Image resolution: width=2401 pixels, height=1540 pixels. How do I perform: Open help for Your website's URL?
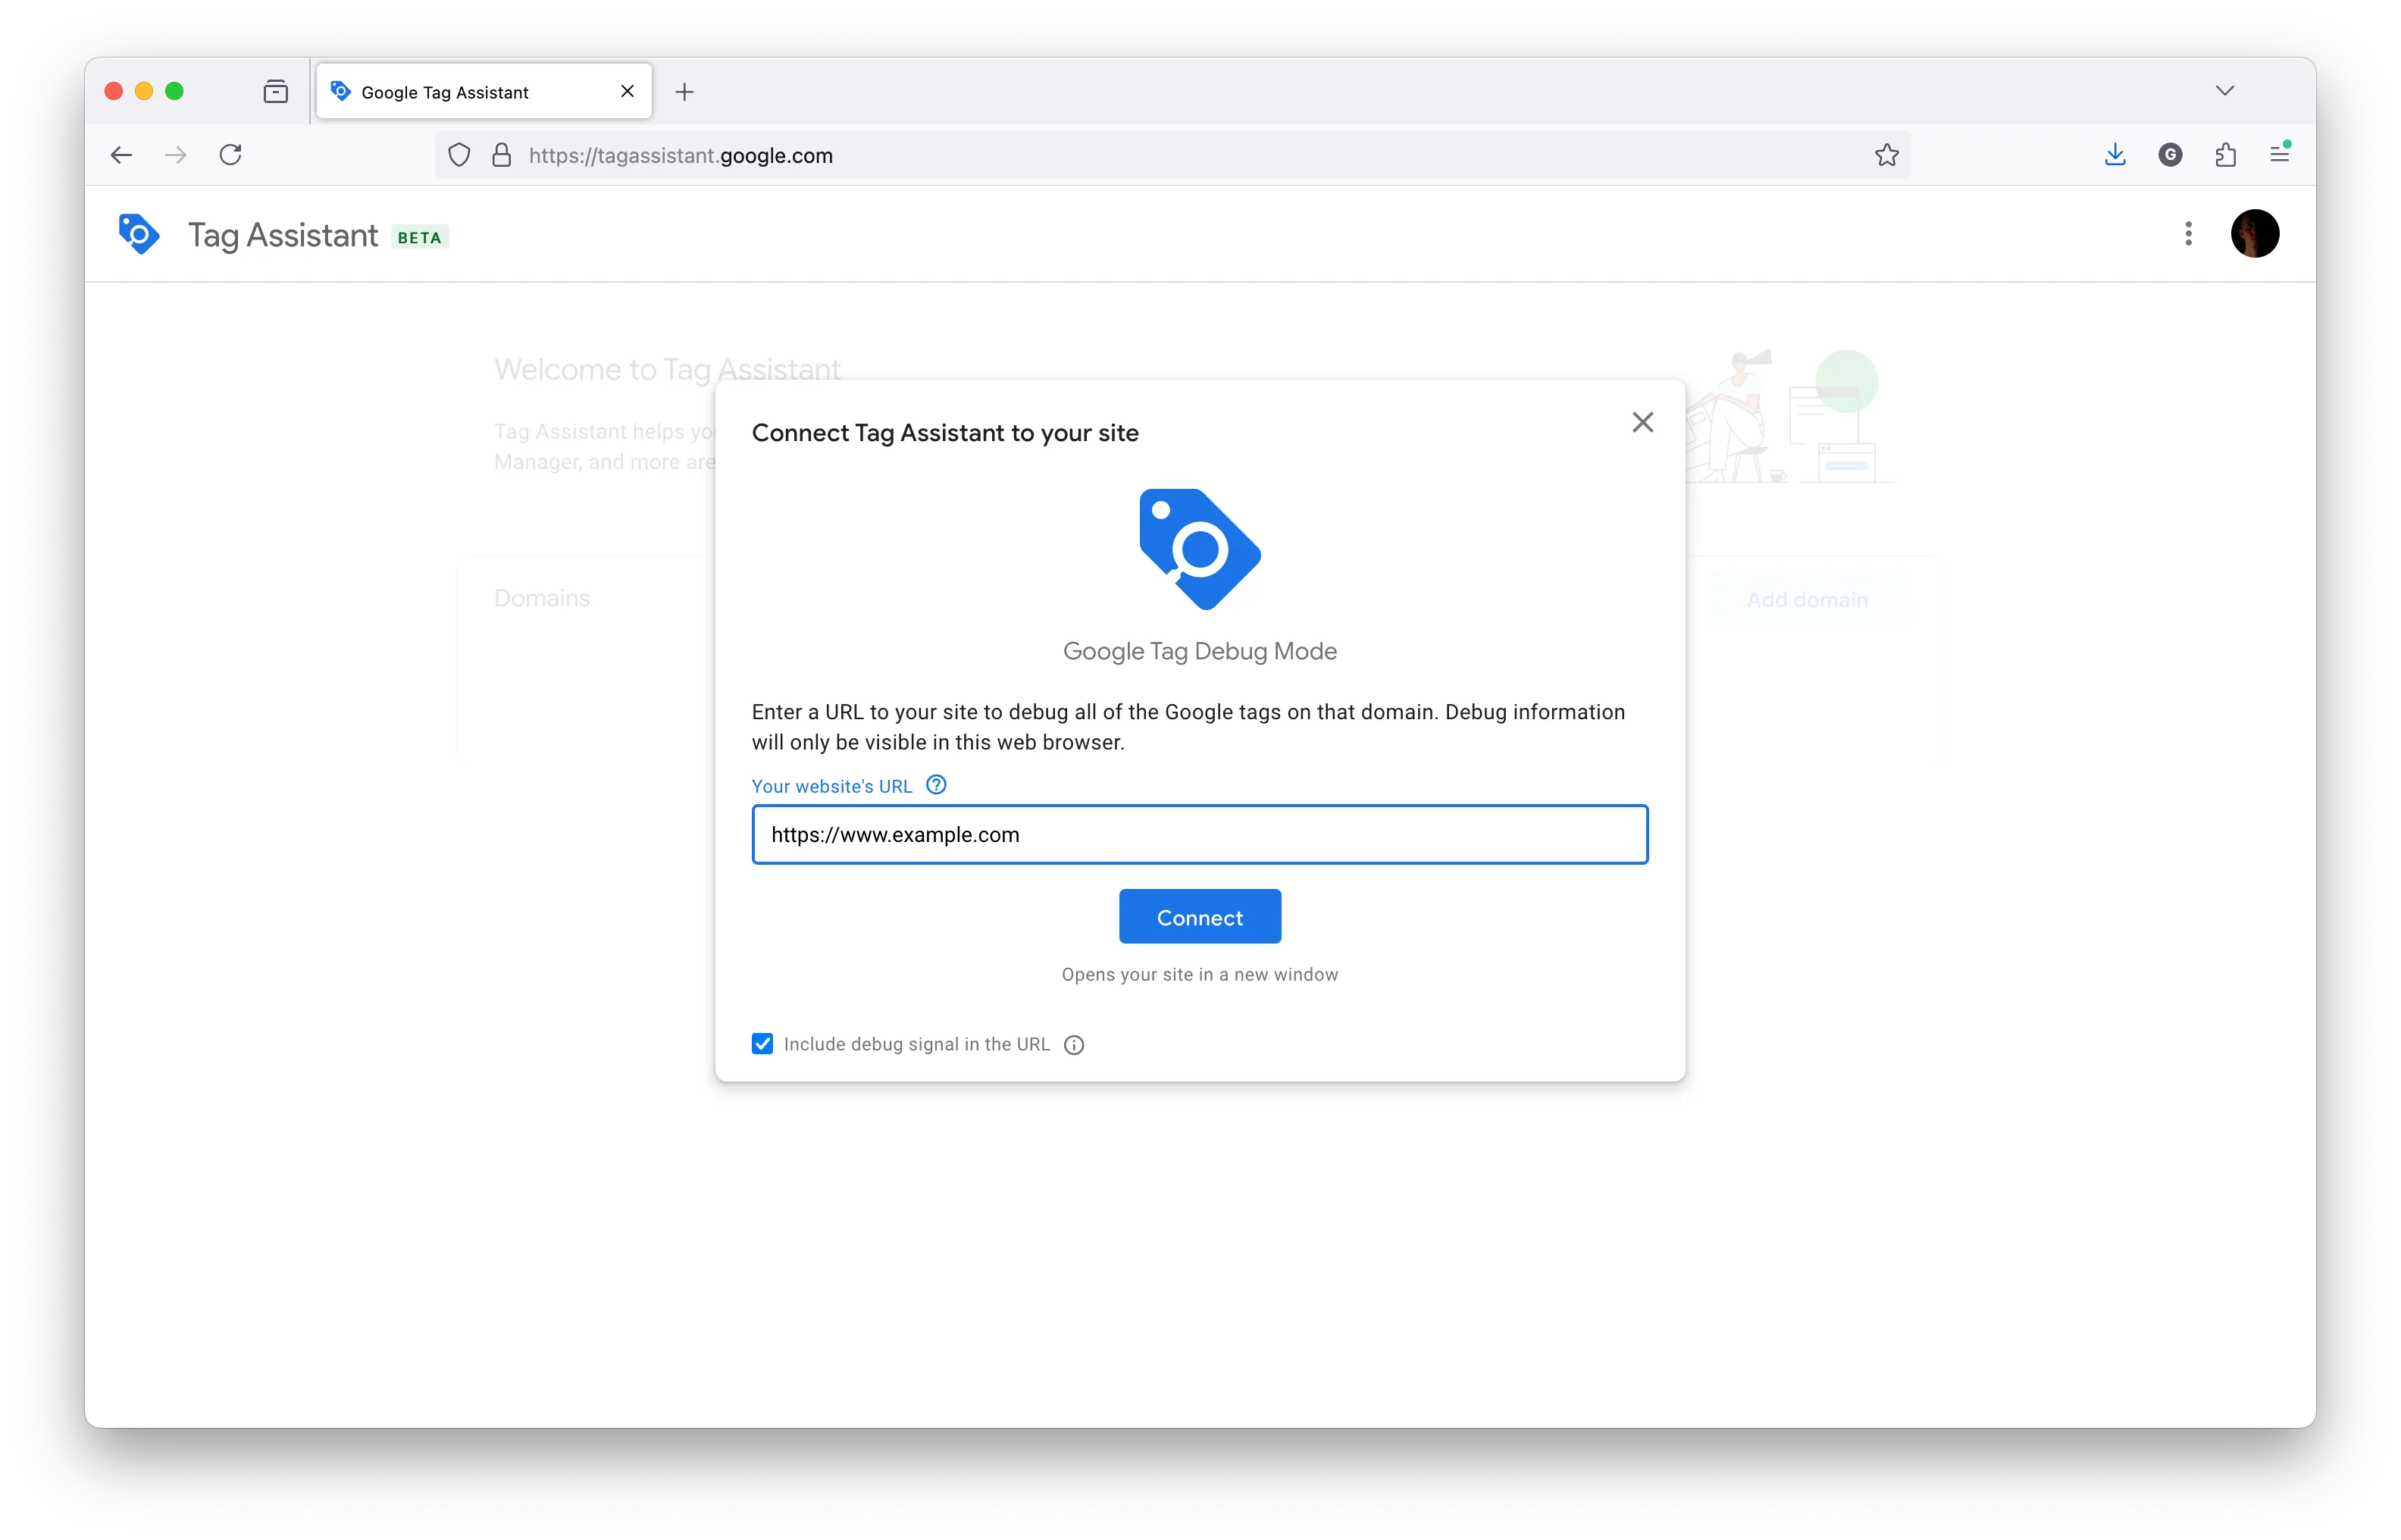pos(936,785)
